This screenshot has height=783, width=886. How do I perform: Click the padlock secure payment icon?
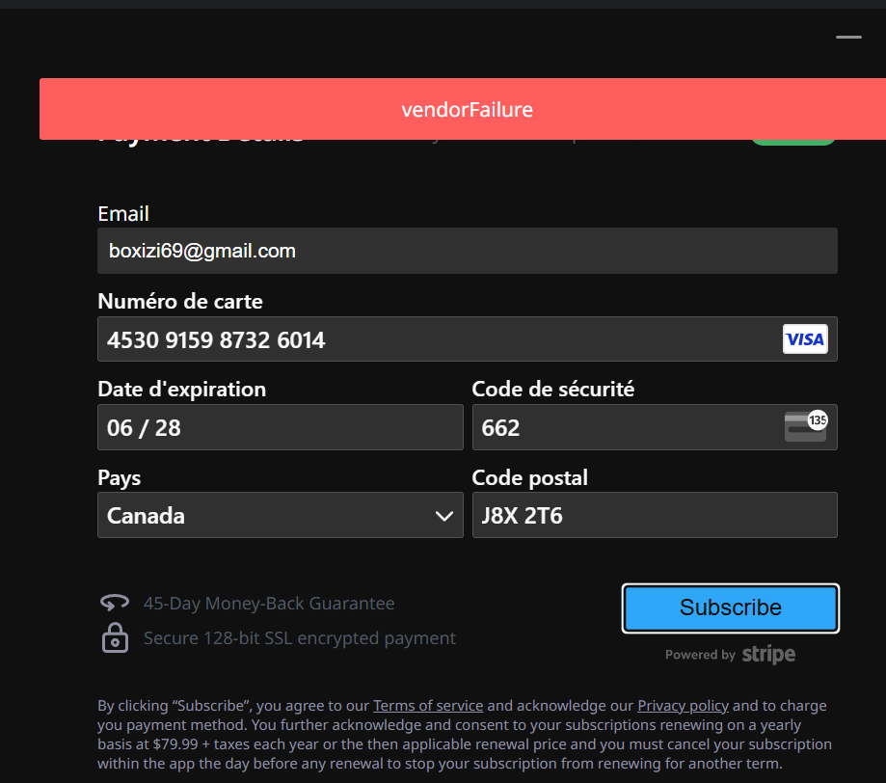115,637
